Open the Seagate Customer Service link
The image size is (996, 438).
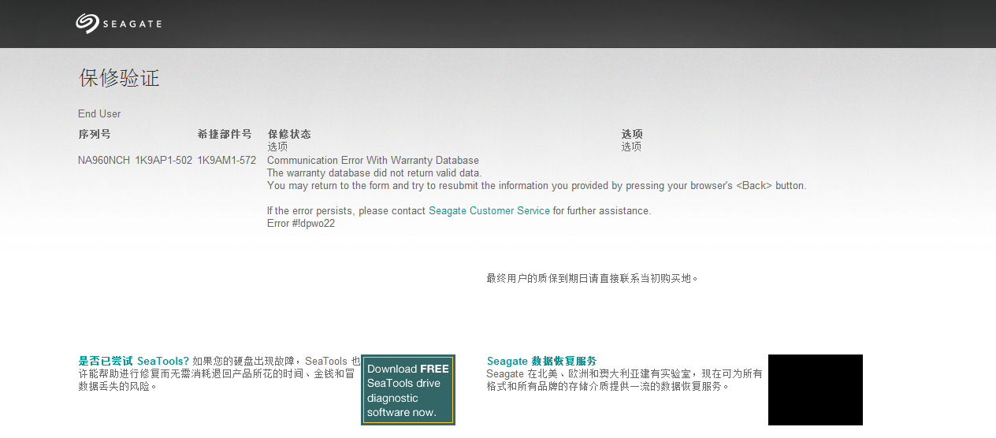pyautogui.click(x=489, y=211)
